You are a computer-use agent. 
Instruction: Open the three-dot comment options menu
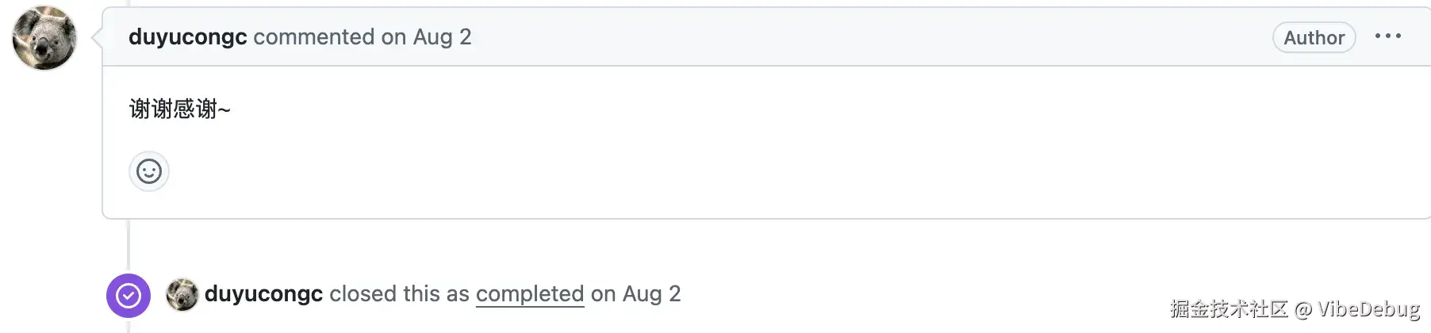(1387, 36)
